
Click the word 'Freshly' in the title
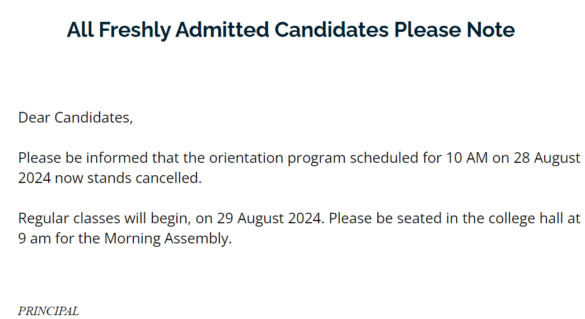click(x=135, y=31)
